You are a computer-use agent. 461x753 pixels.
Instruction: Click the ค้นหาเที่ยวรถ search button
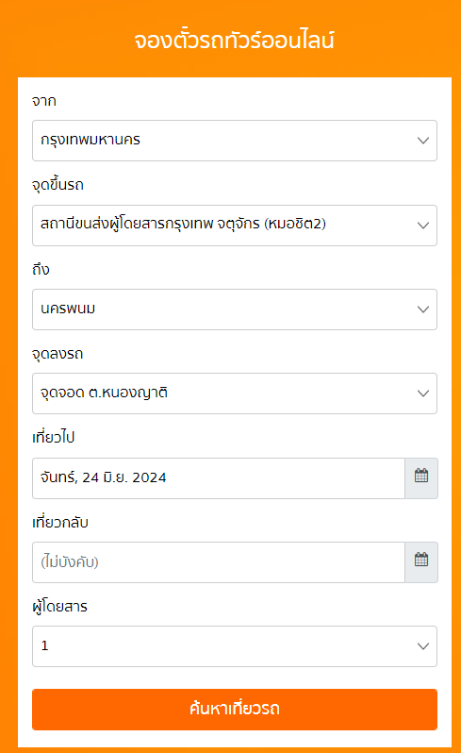pos(235,710)
